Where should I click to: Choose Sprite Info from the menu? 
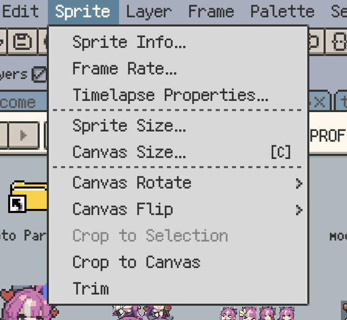click(x=129, y=42)
